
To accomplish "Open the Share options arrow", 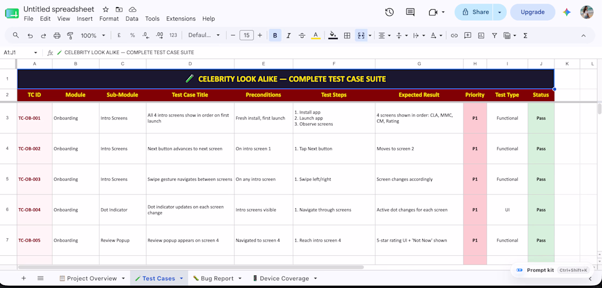I will [500, 12].
